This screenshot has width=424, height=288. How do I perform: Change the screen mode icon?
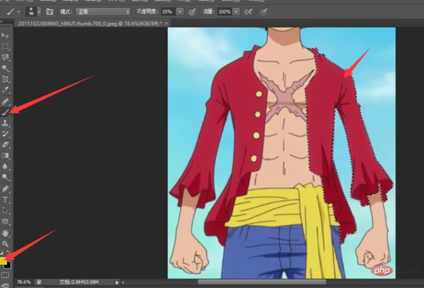(5, 286)
